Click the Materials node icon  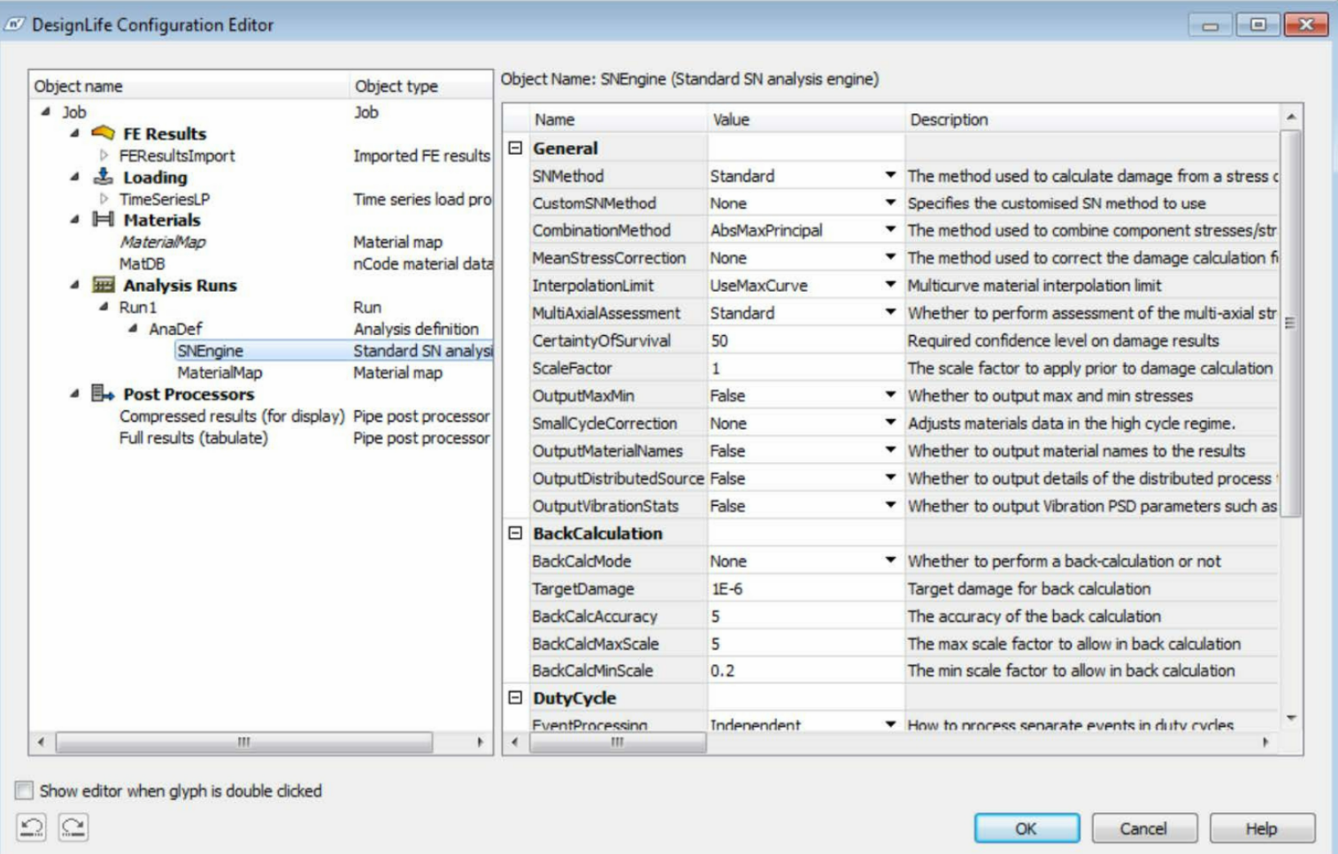point(104,220)
